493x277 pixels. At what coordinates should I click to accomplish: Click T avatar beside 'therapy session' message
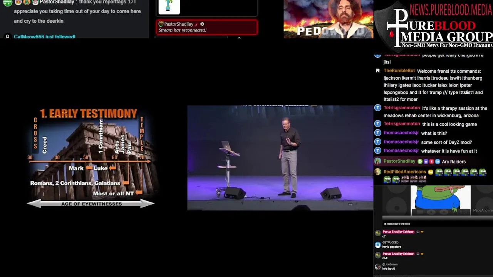point(378,108)
